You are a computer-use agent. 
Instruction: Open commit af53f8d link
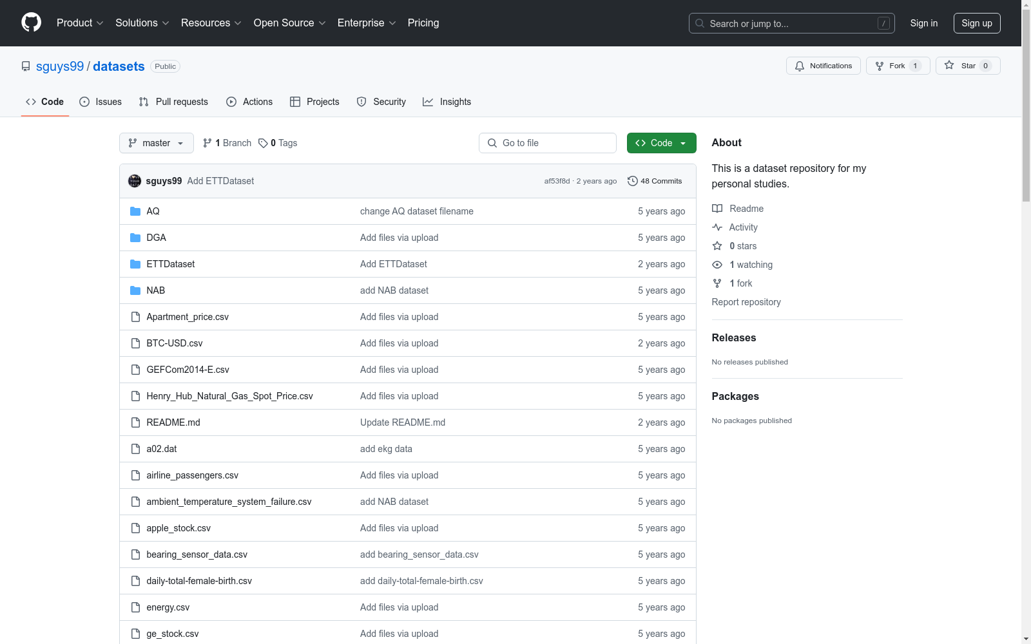pyautogui.click(x=557, y=181)
